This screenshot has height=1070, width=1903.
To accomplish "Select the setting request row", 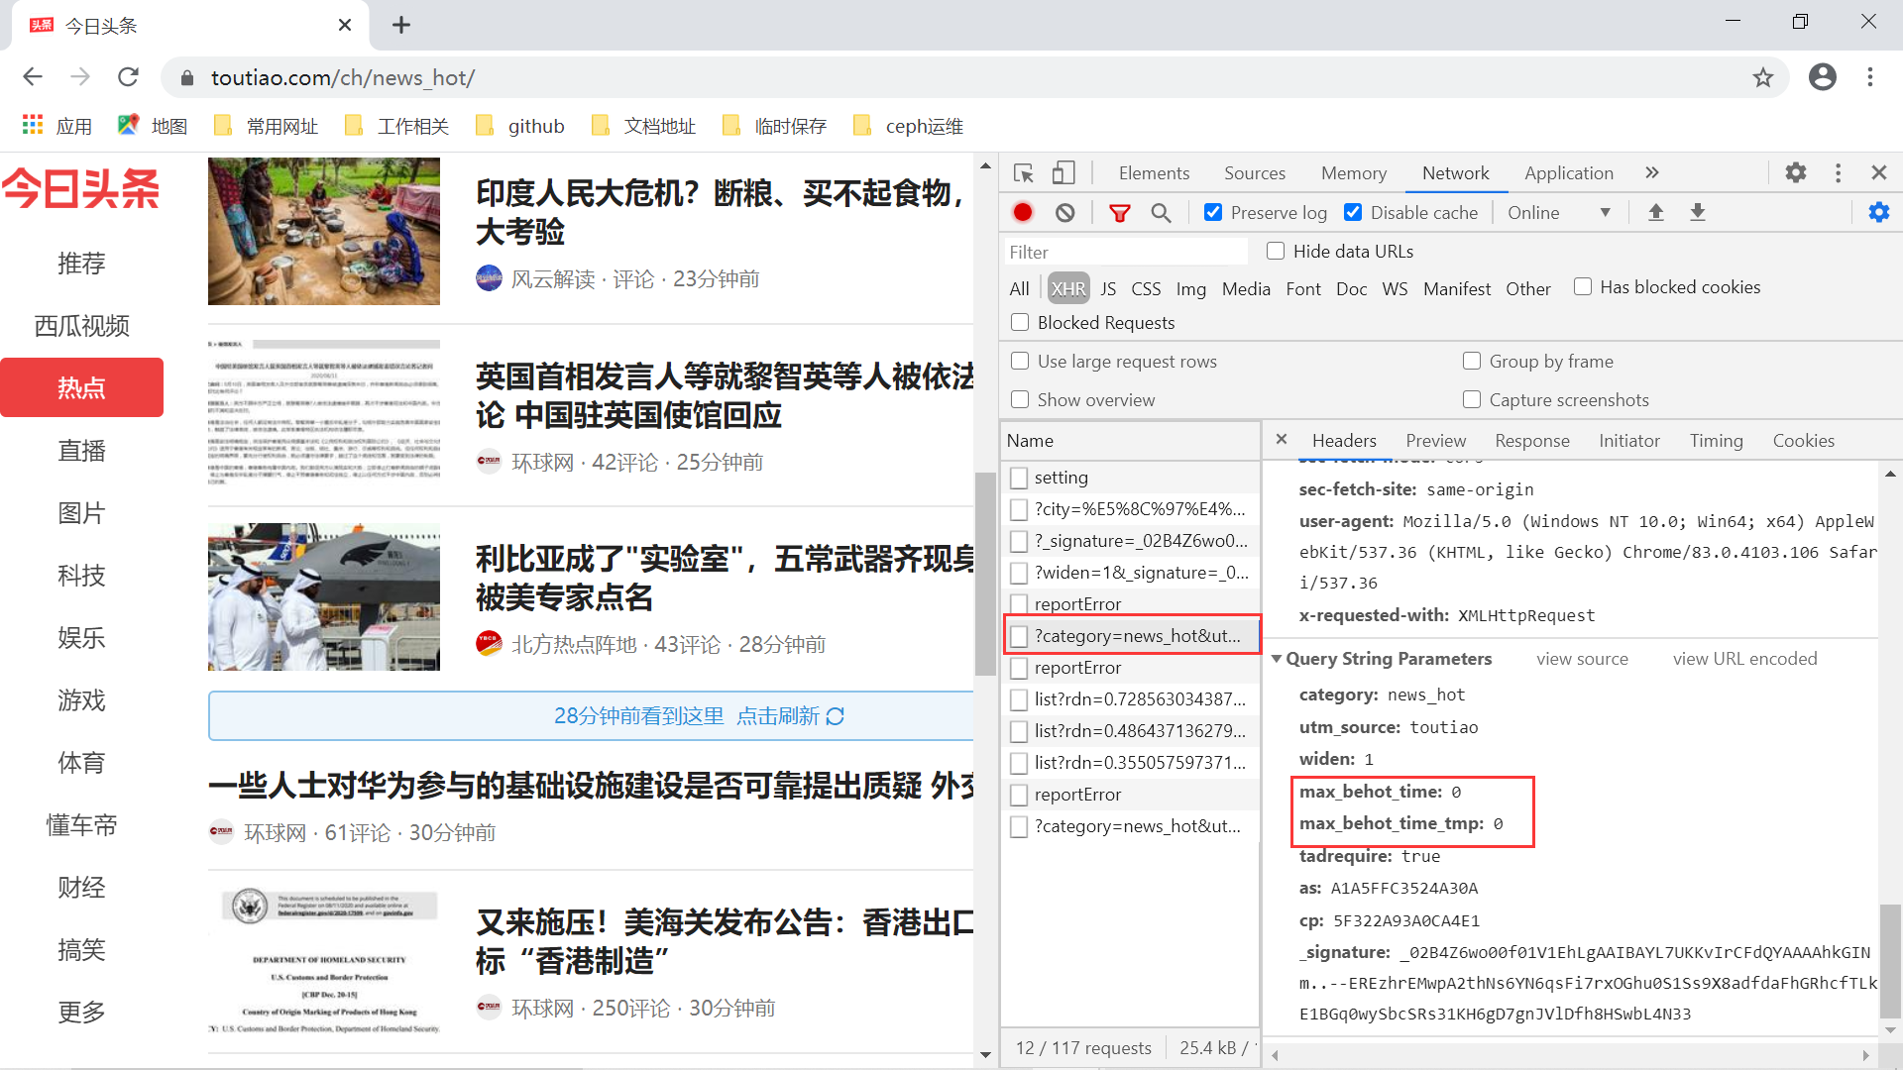I will [1130, 478].
